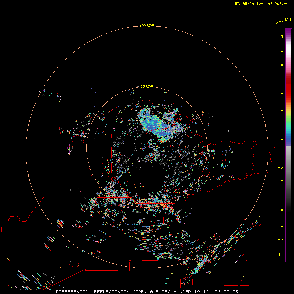Click the -4 value on the color scale
The image size is (294, 294).
(x=281, y=196)
